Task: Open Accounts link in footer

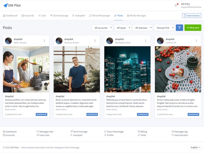Action: 9,135
